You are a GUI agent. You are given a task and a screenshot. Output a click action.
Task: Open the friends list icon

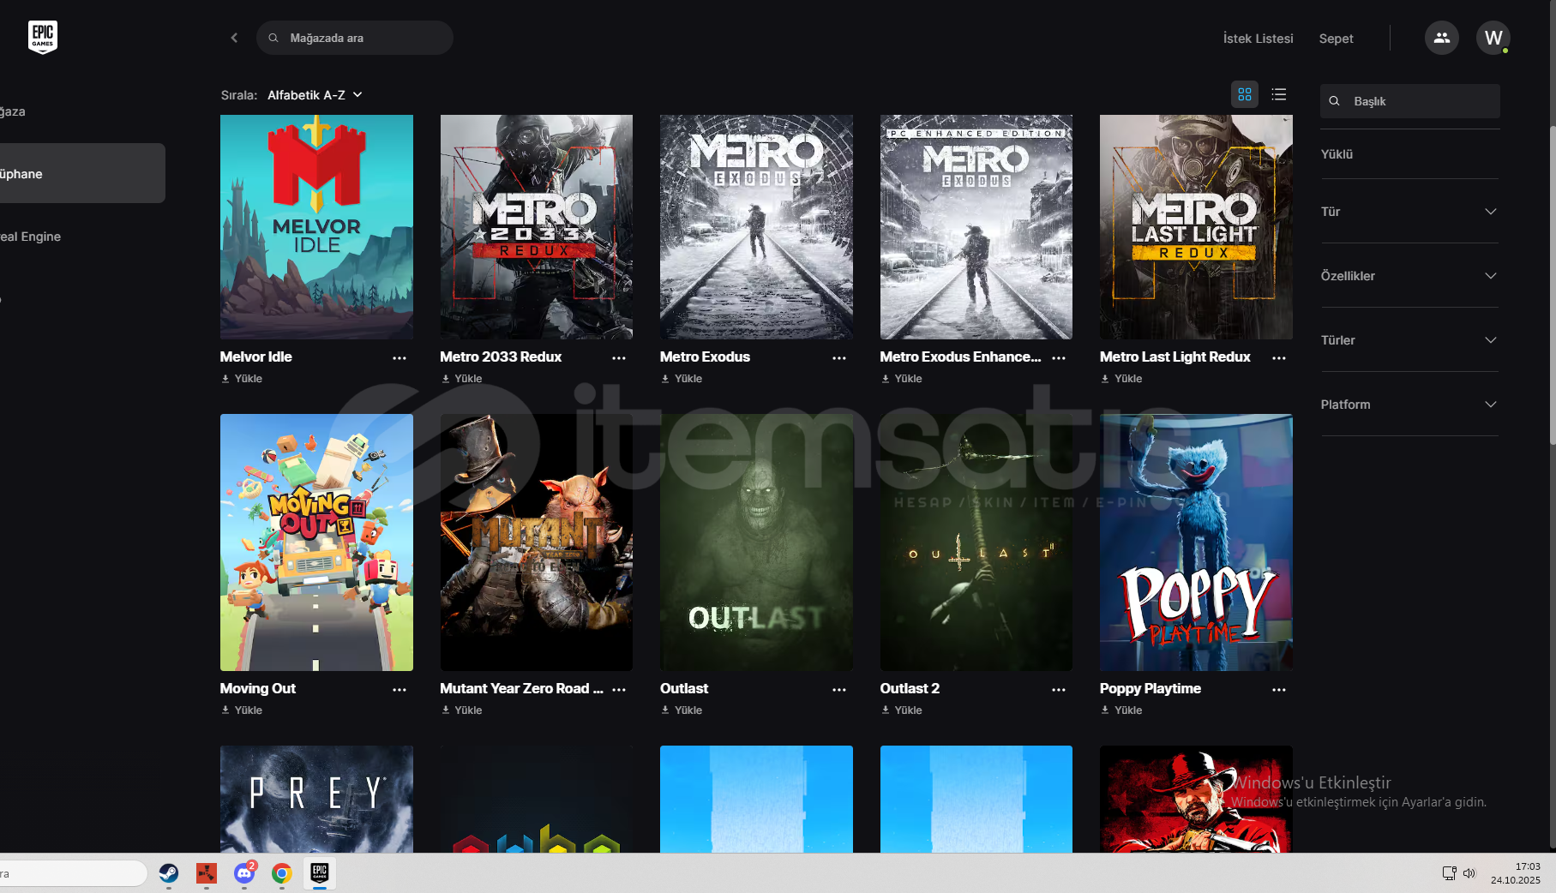tap(1441, 38)
